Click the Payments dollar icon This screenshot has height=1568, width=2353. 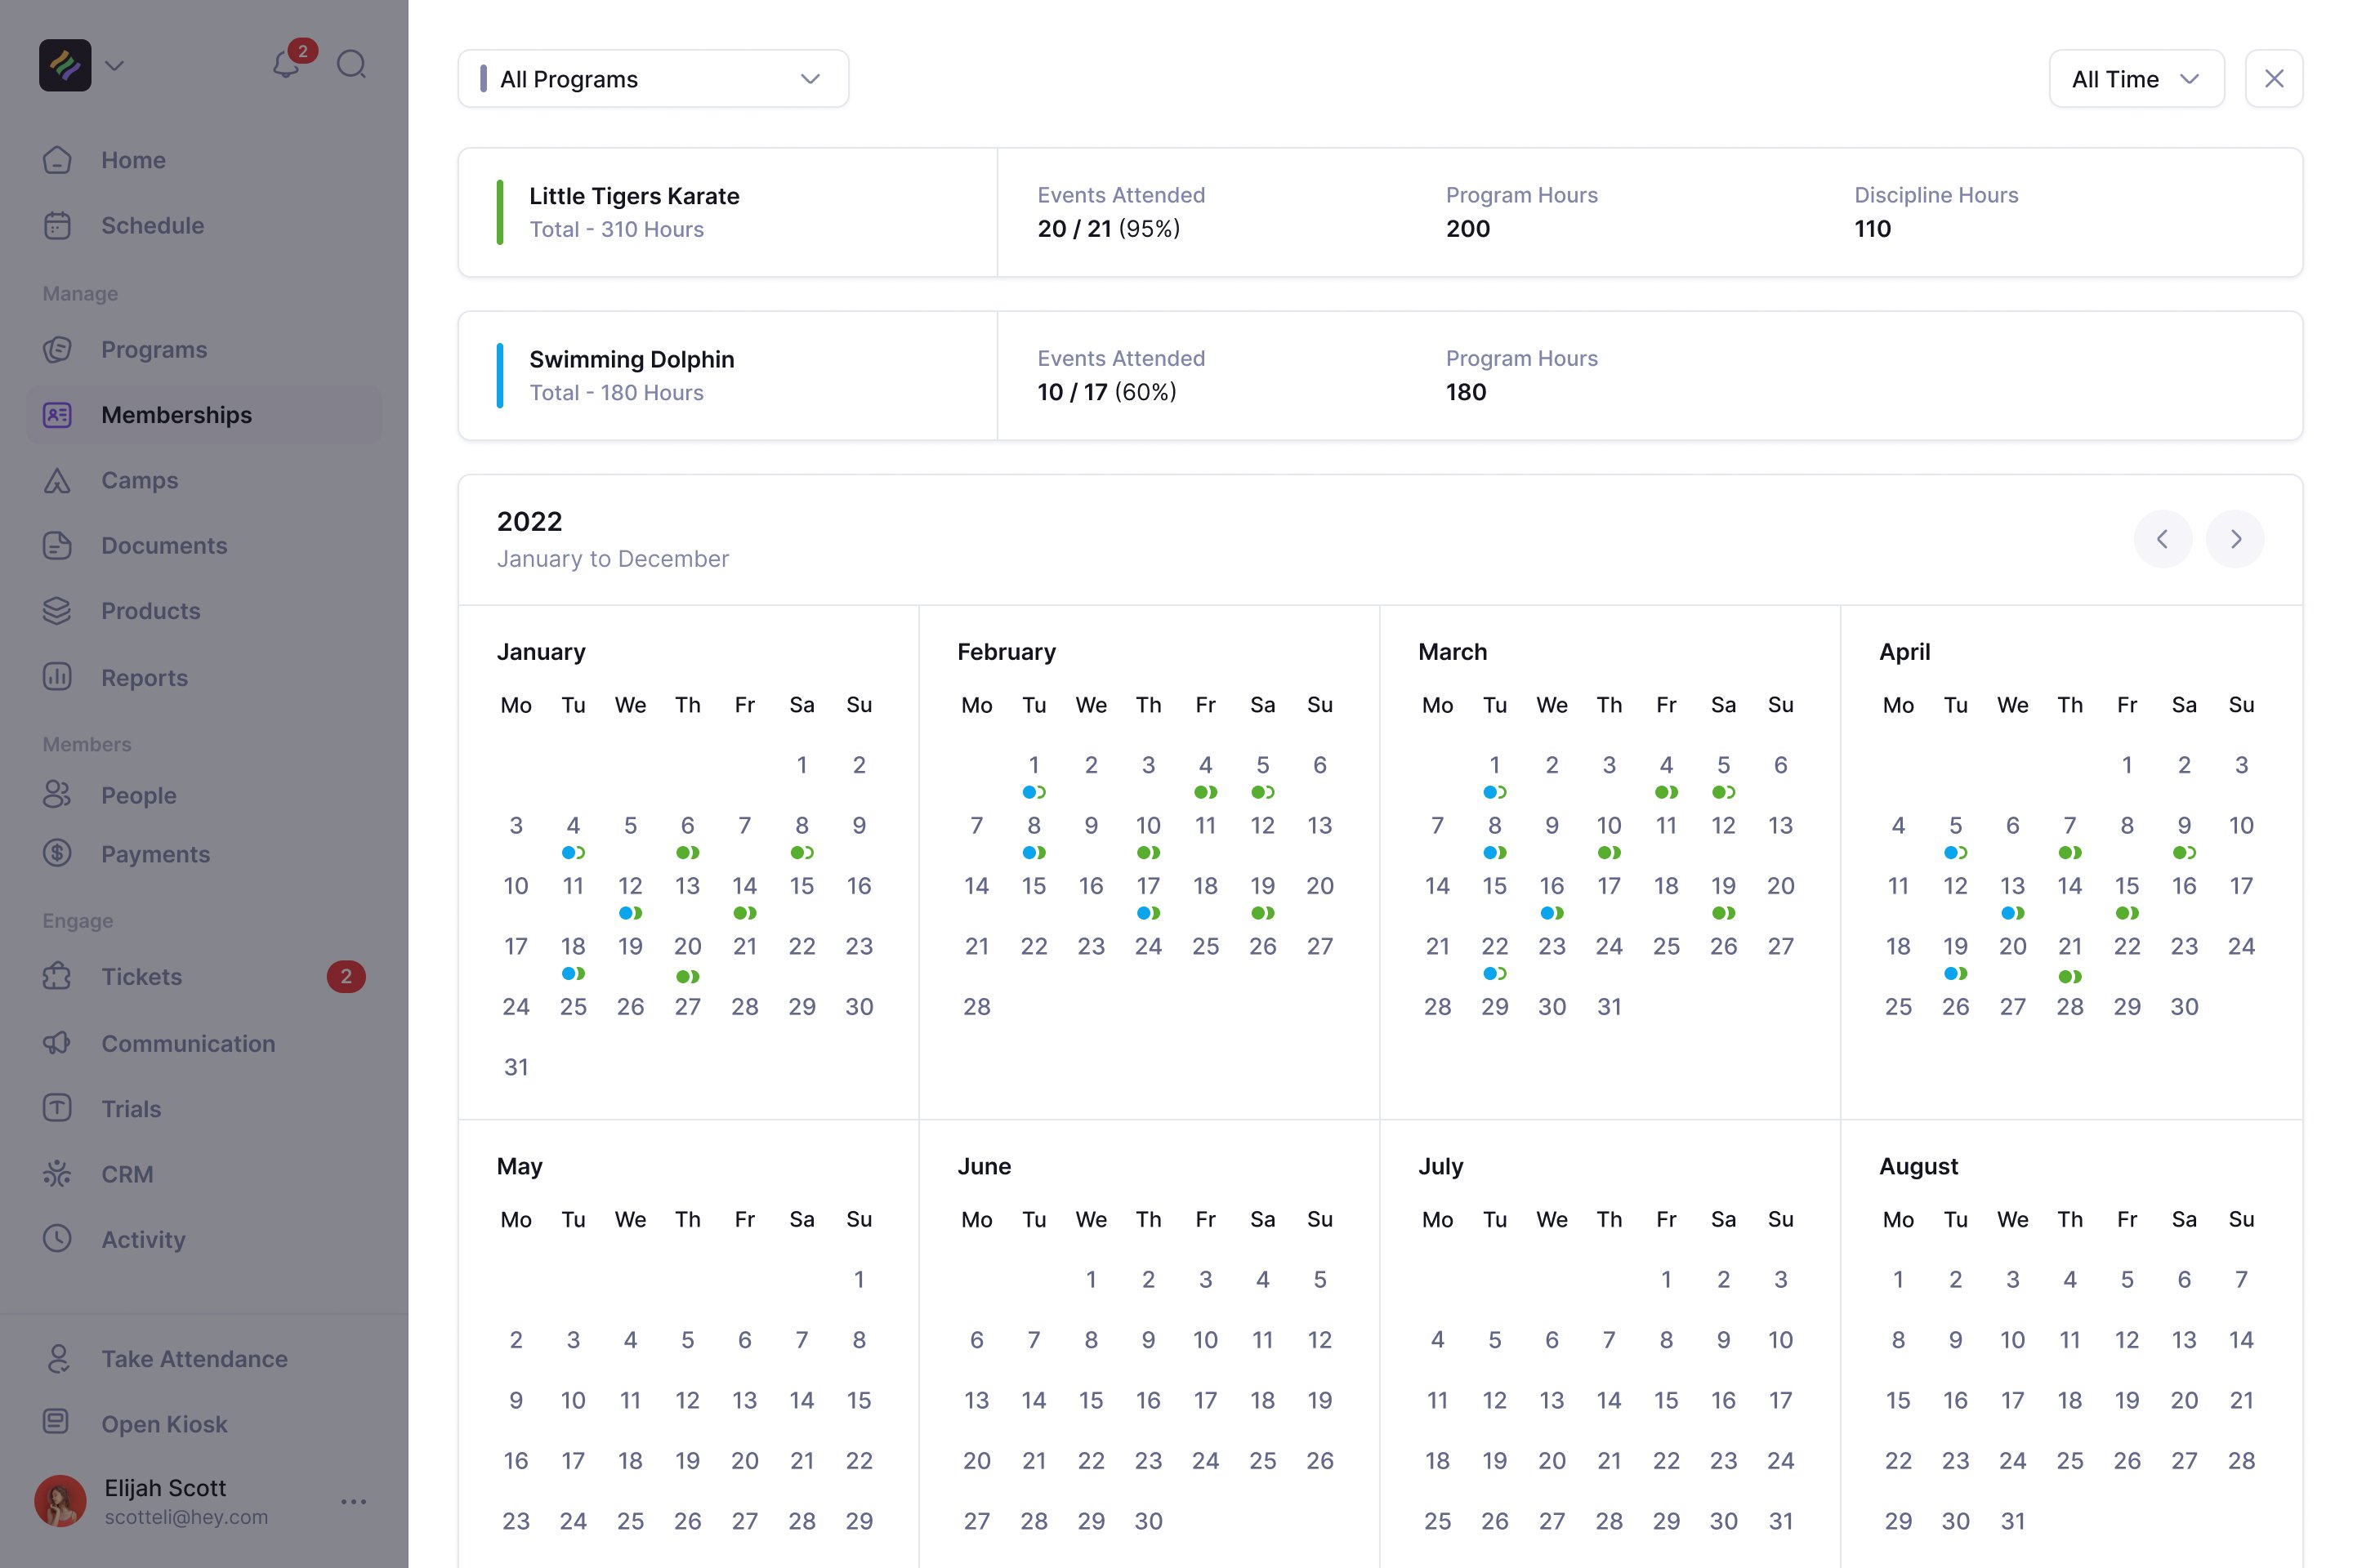[x=57, y=854]
